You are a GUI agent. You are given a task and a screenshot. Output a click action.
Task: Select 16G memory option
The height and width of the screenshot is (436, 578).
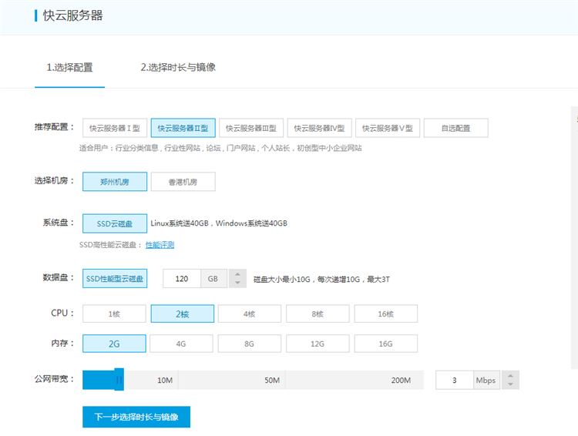[385, 344]
